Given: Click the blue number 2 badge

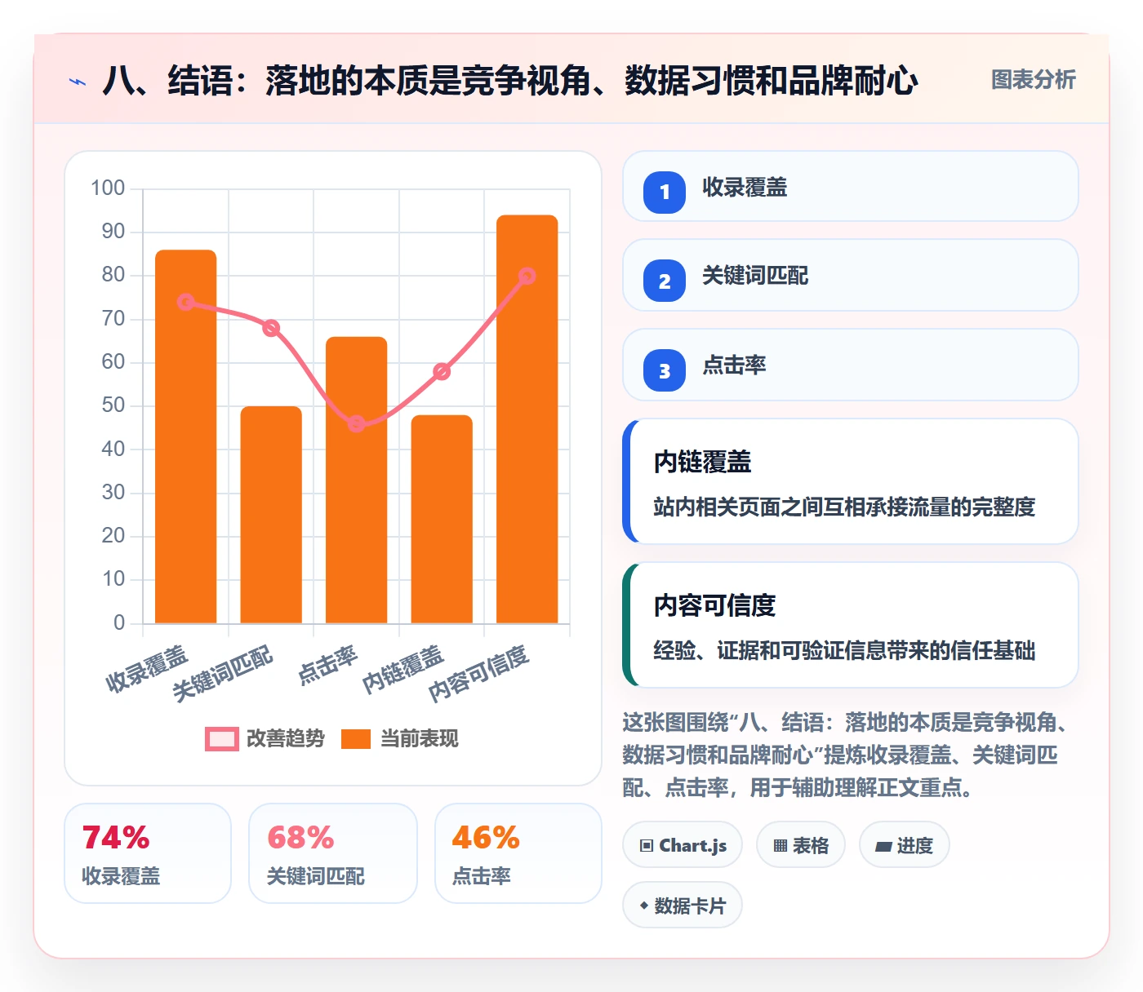Looking at the screenshot, I should tap(665, 281).
